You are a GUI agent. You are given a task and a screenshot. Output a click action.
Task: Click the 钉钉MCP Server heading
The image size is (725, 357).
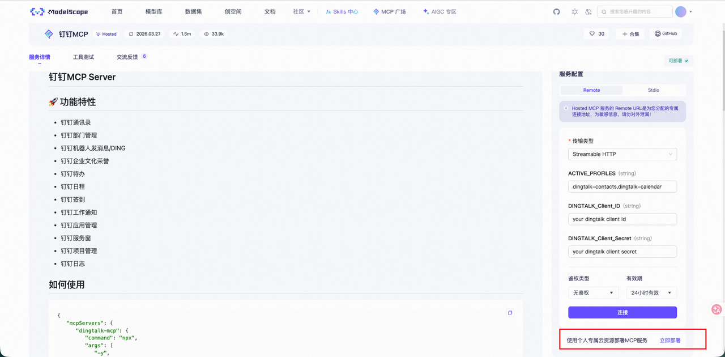82,77
